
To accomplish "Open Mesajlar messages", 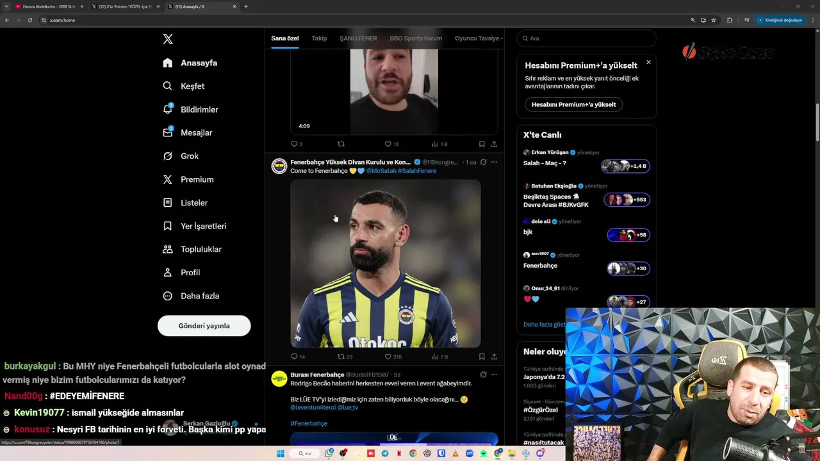I will (x=187, y=133).
